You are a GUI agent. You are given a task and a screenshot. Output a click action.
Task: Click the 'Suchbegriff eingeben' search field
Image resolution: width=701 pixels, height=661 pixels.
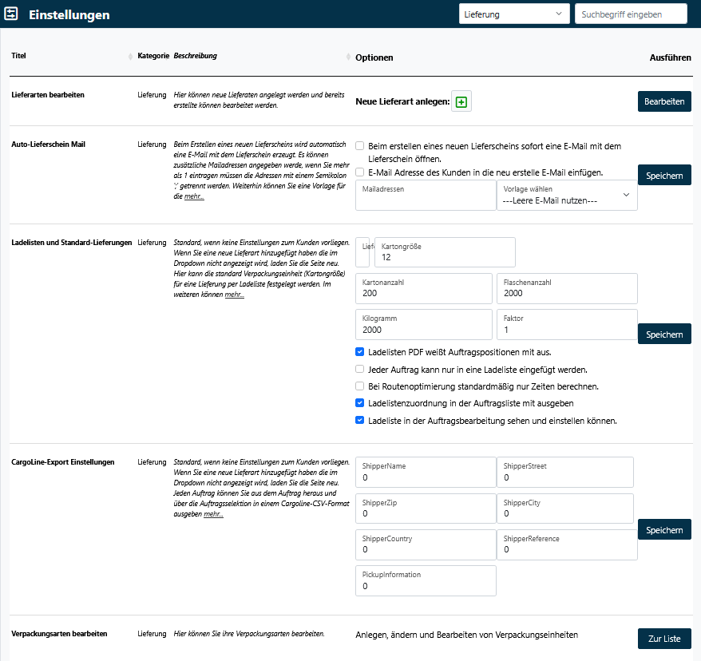click(630, 14)
